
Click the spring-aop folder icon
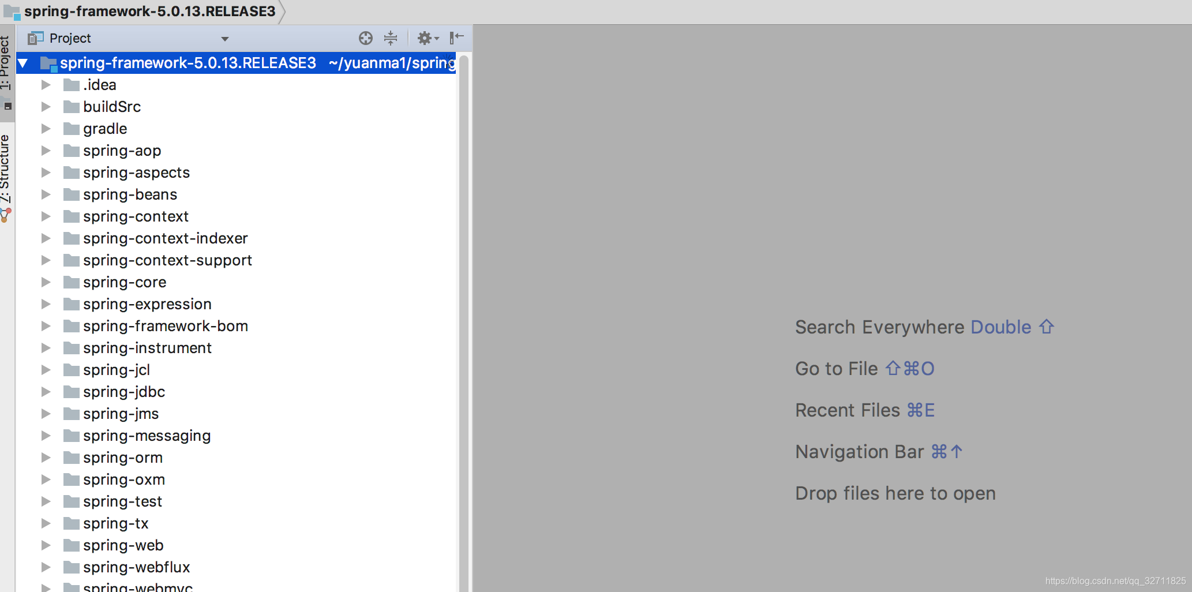pos(72,151)
